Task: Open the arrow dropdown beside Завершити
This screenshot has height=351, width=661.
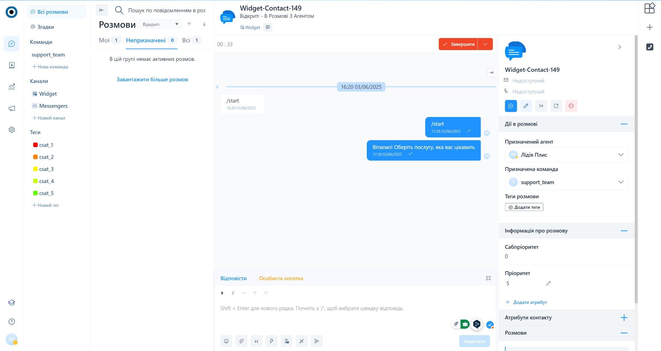Action: coord(485,44)
